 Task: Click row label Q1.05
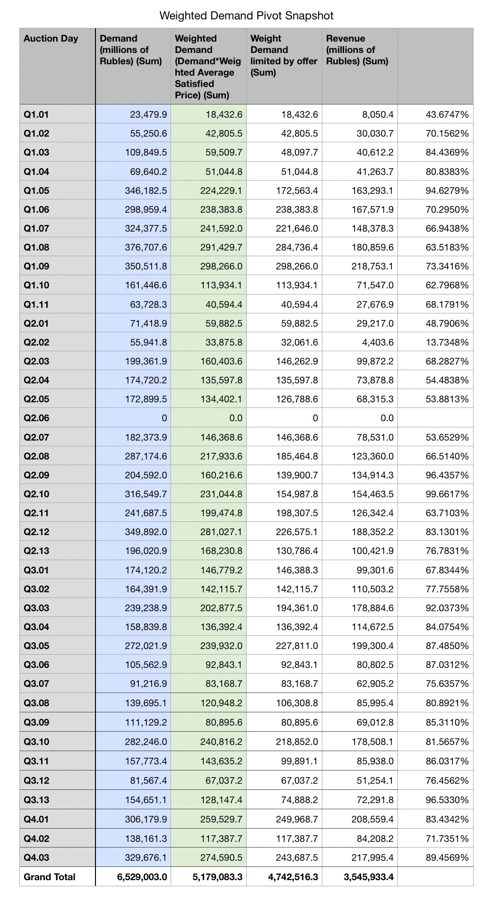(x=57, y=190)
